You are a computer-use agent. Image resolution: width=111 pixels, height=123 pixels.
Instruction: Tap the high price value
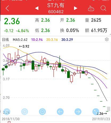(x=46, y=20)
